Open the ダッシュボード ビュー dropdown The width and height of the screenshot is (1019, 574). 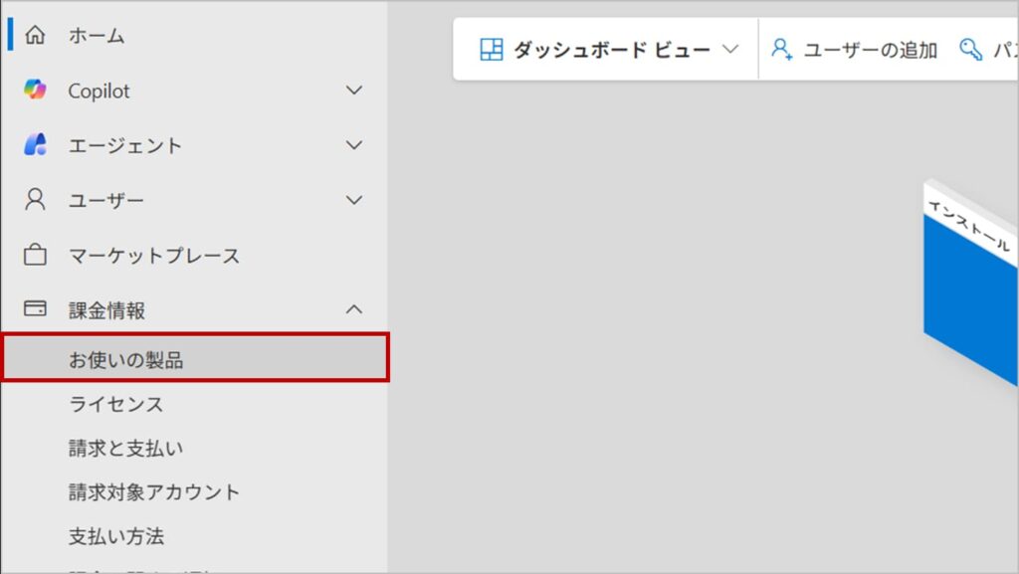point(730,50)
